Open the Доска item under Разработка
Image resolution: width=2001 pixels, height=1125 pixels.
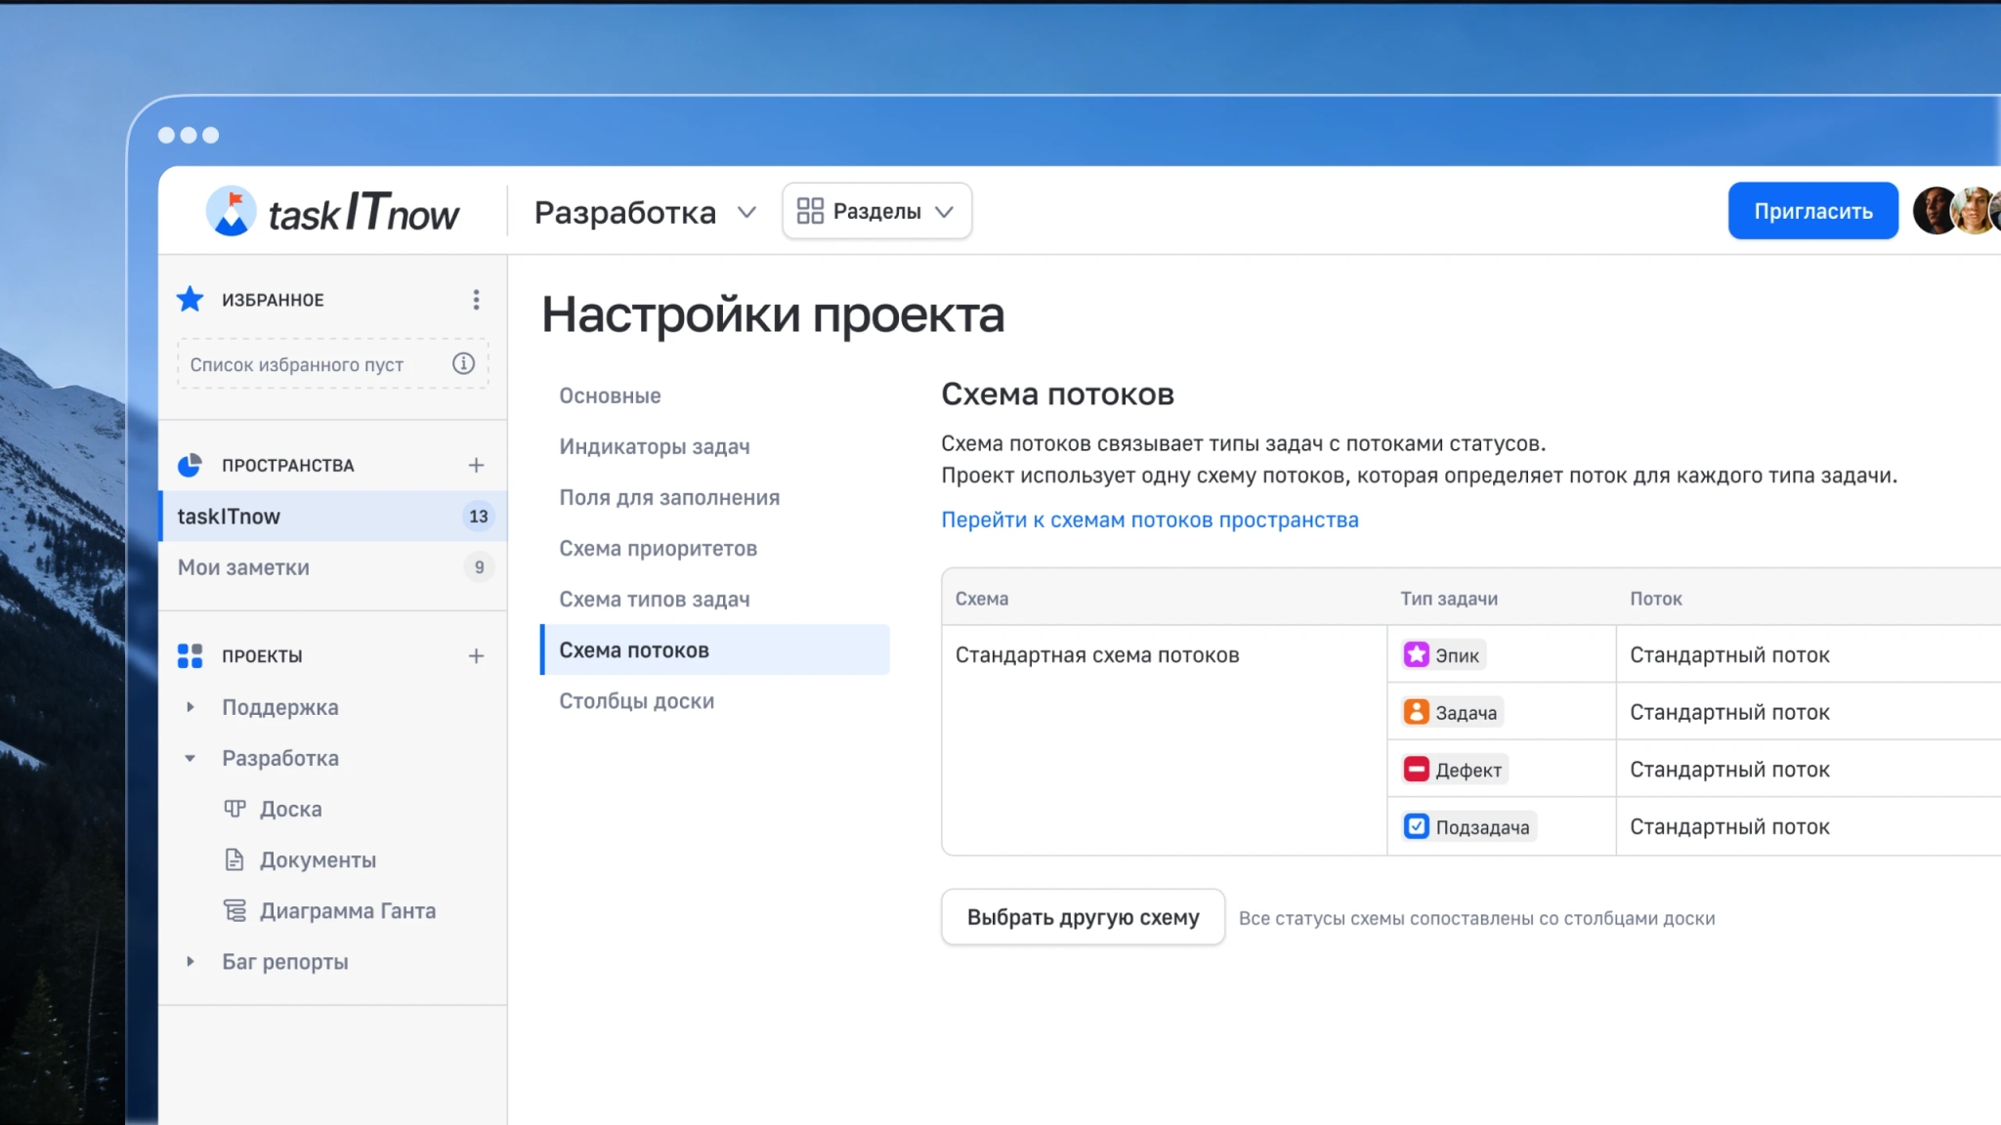click(x=290, y=809)
